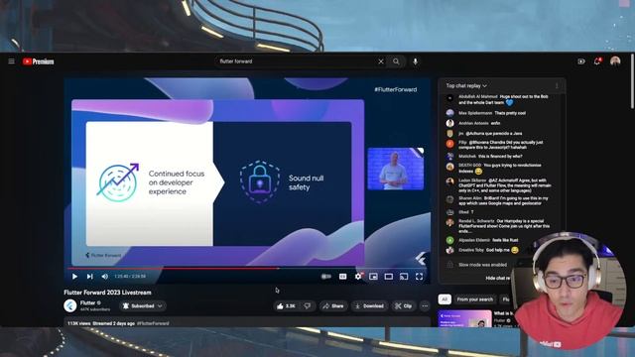Switch to theater mode
This screenshot has height=357, width=635.
[x=388, y=277]
